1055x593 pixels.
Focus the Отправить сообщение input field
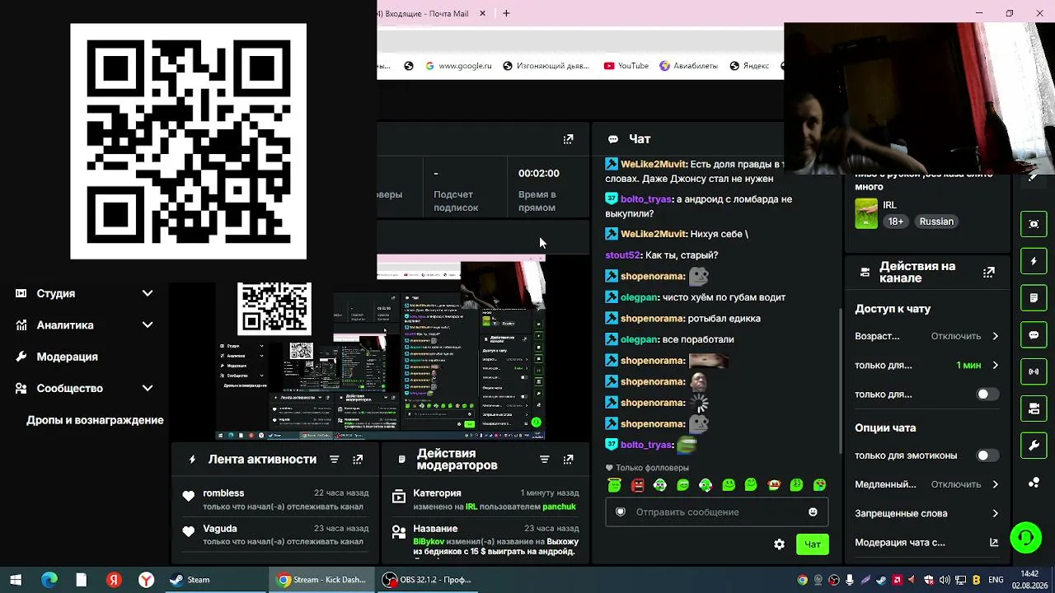[716, 512]
